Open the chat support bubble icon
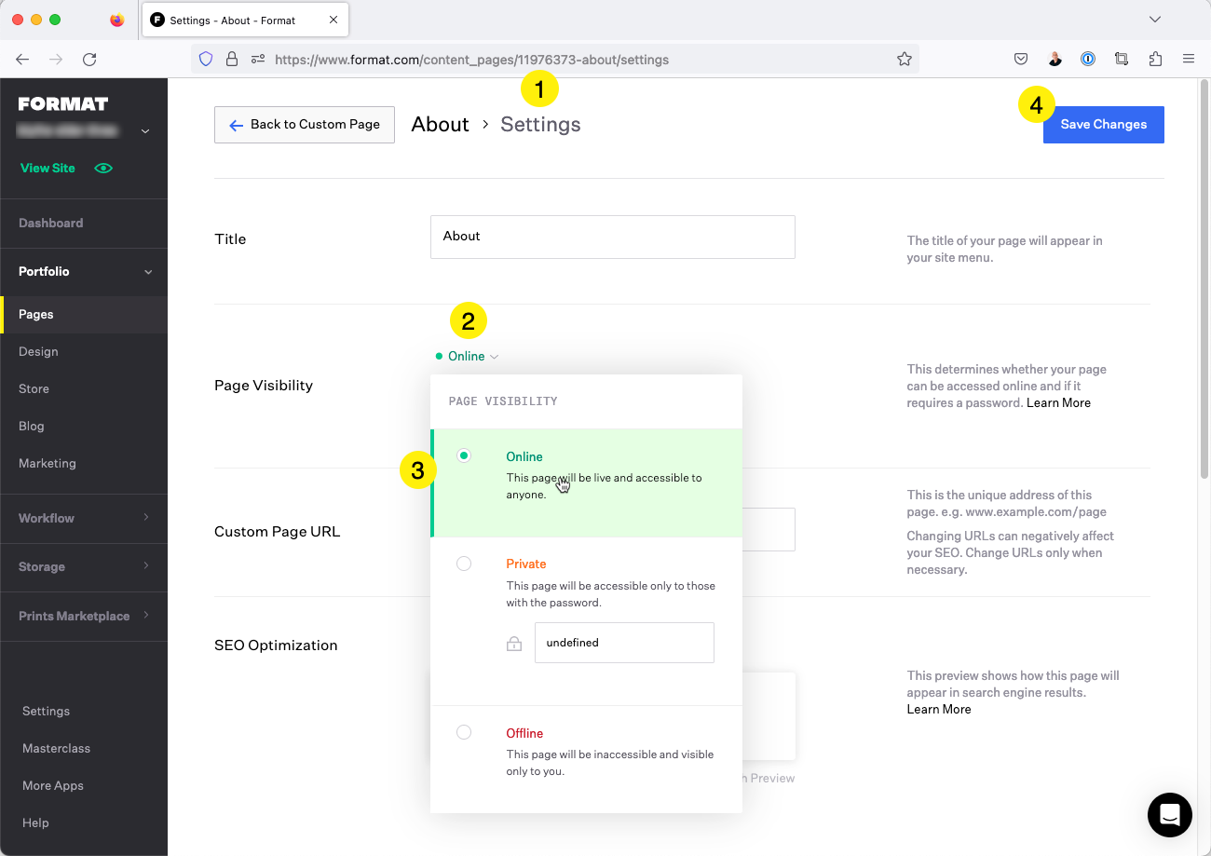The width and height of the screenshot is (1211, 856). (x=1170, y=815)
